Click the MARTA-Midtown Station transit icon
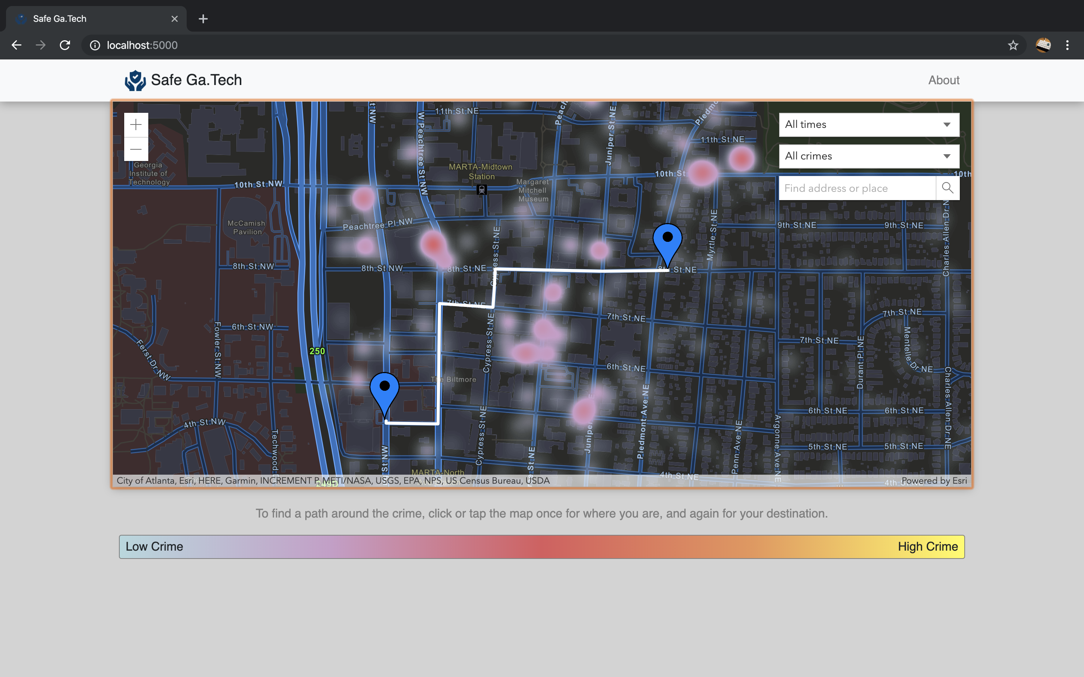1084x677 pixels. [x=481, y=190]
